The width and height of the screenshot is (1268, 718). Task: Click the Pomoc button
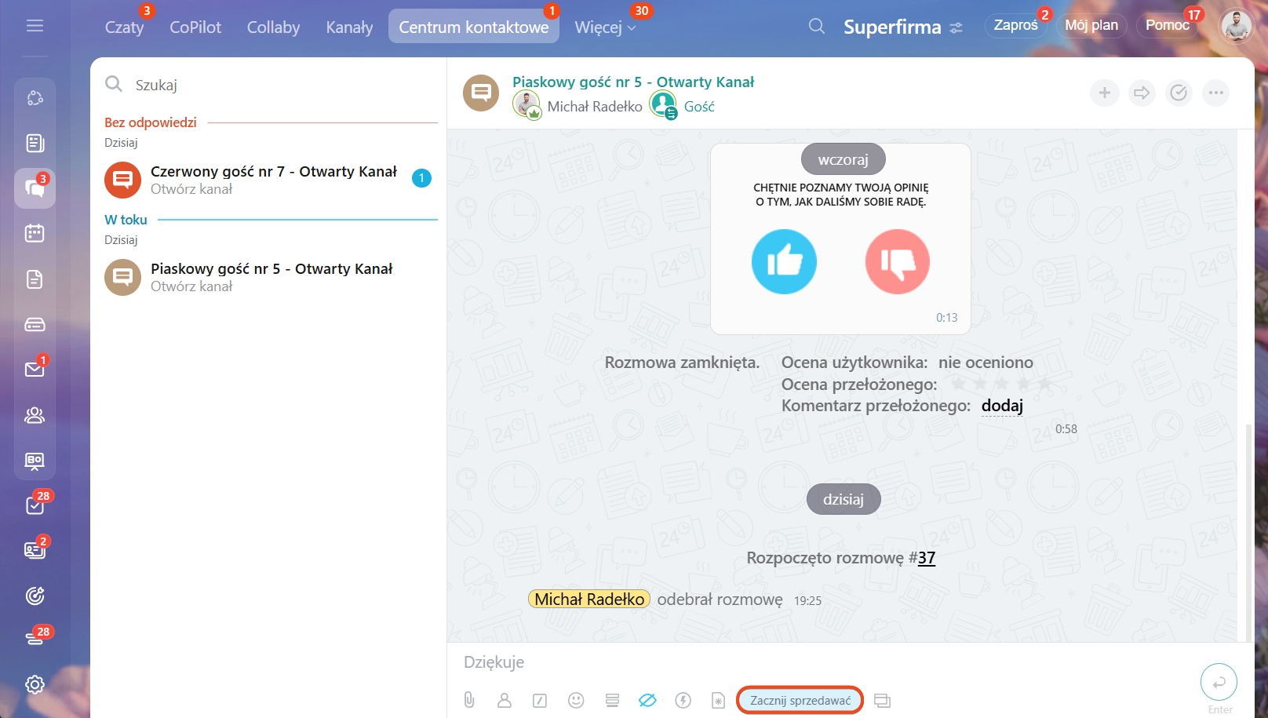click(x=1168, y=25)
